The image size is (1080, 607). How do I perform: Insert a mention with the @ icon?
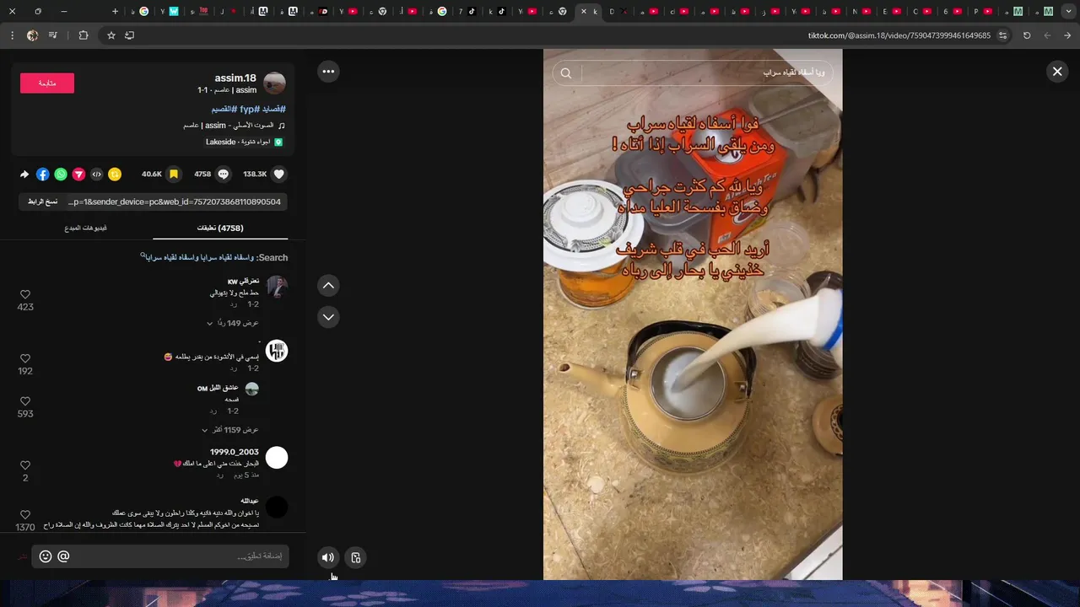63,556
